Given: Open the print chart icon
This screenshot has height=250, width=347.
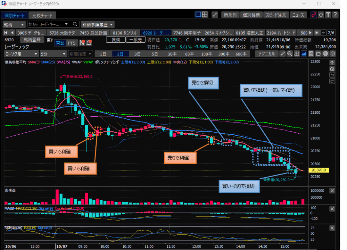Looking at the screenshot, I should (x=325, y=54).
